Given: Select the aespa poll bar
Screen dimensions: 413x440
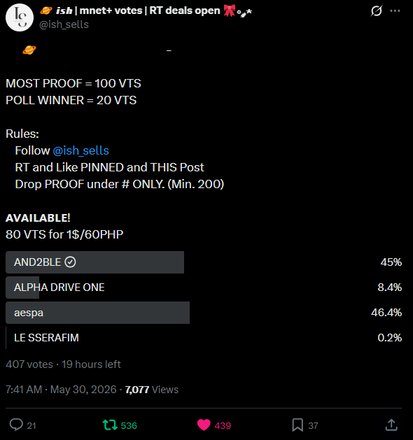Looking at the screenshot, I should tap(204, 313).
